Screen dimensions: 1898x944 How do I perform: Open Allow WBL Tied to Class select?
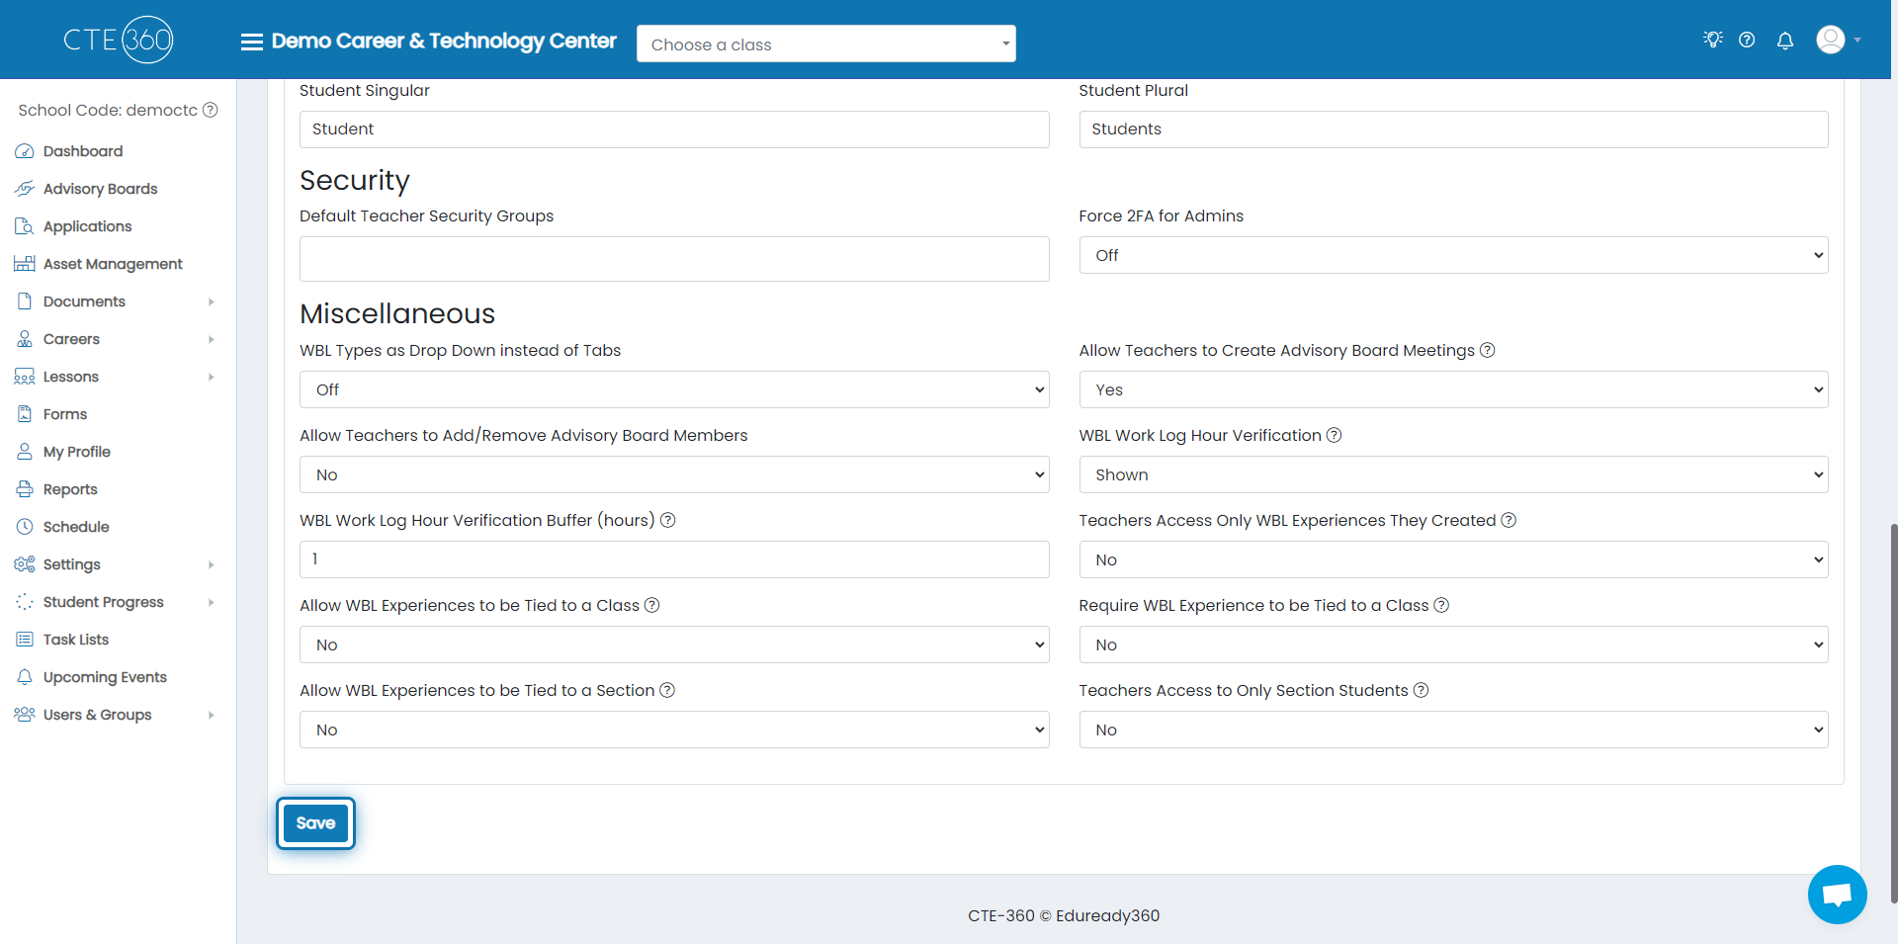click(x=674, y=644)
